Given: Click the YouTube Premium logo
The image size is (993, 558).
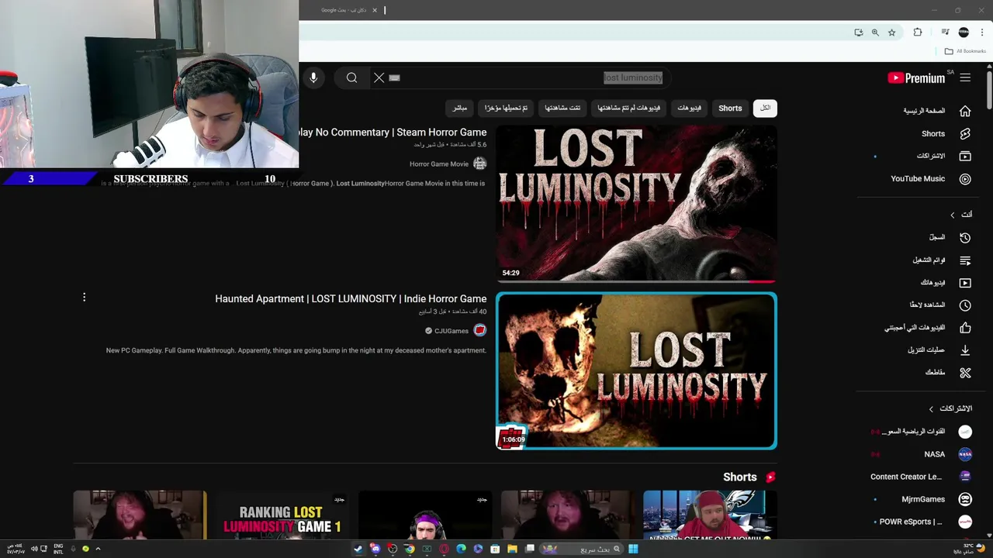Looking at the screenshot, I should (916, 77).
